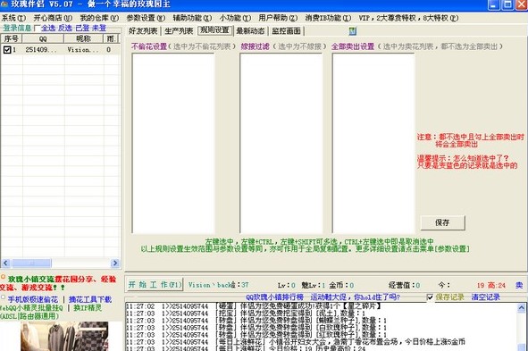528x351 pixels.
Task: Open the 我的仓库(V) menu
Action: [x=99, y=18]
